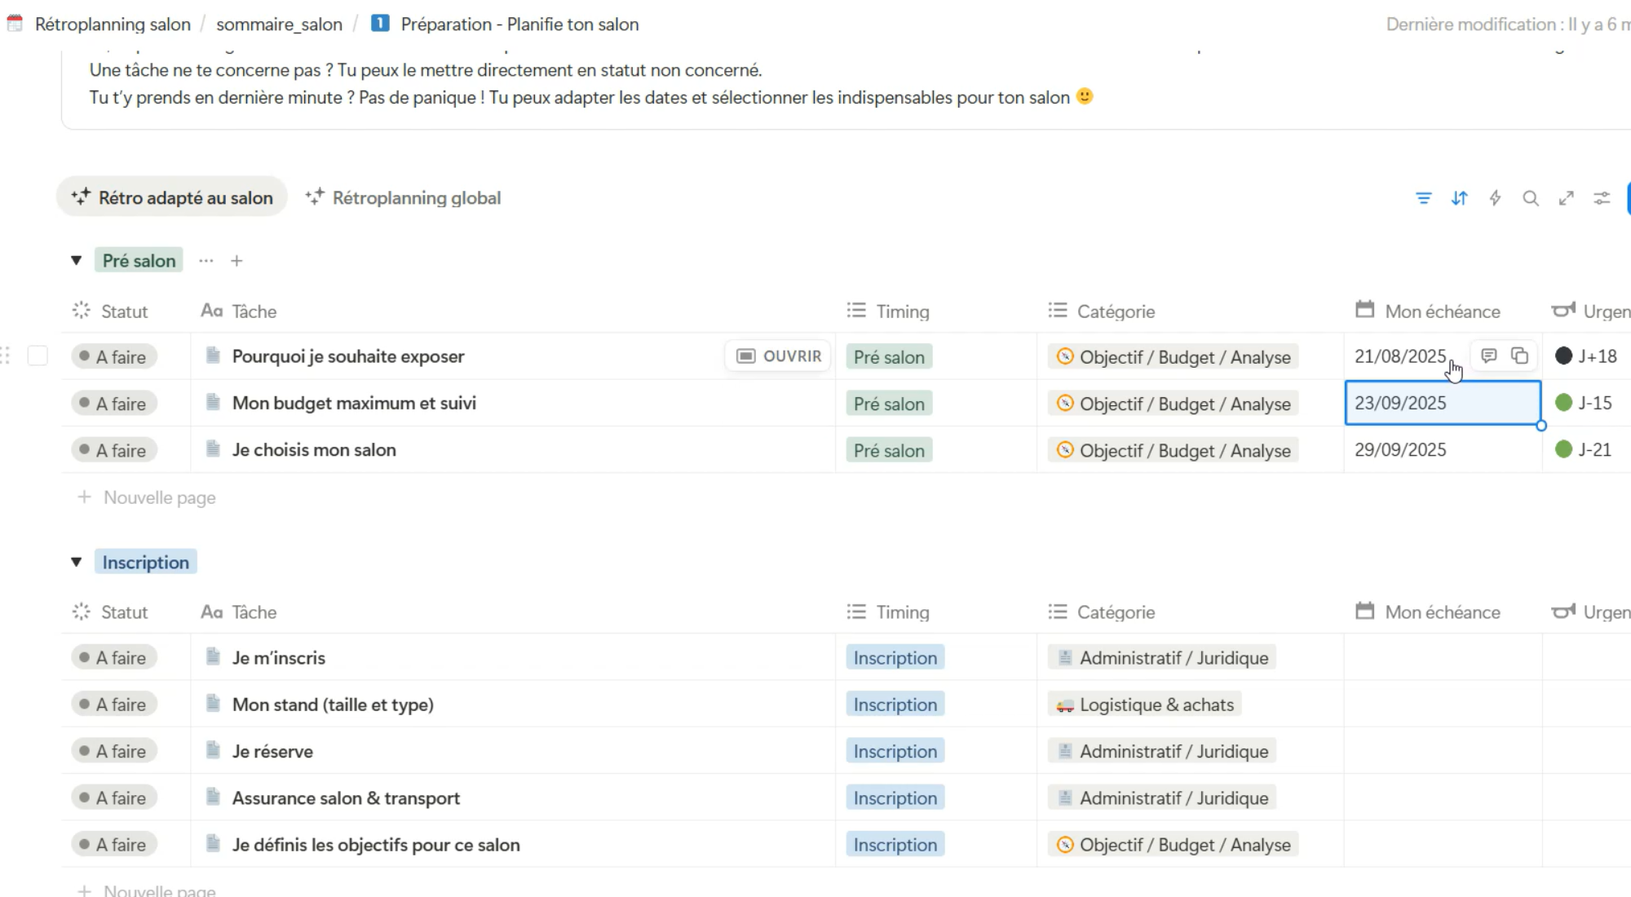Click the copy icon beside 21/08/2025

1519,356
